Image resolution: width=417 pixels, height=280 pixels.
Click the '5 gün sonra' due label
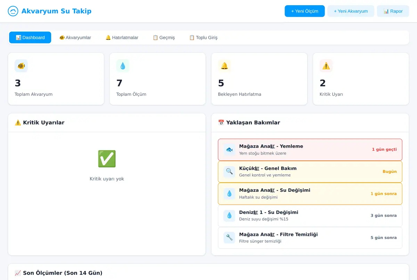point(384,238)
